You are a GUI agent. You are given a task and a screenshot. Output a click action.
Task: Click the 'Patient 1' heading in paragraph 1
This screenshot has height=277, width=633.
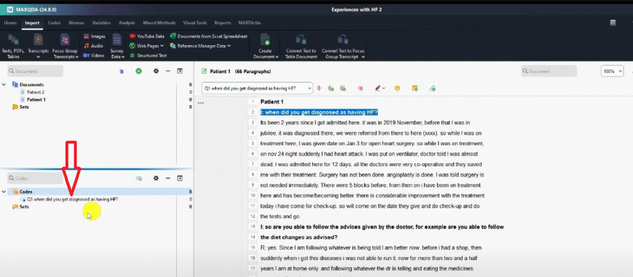[272, 102]
